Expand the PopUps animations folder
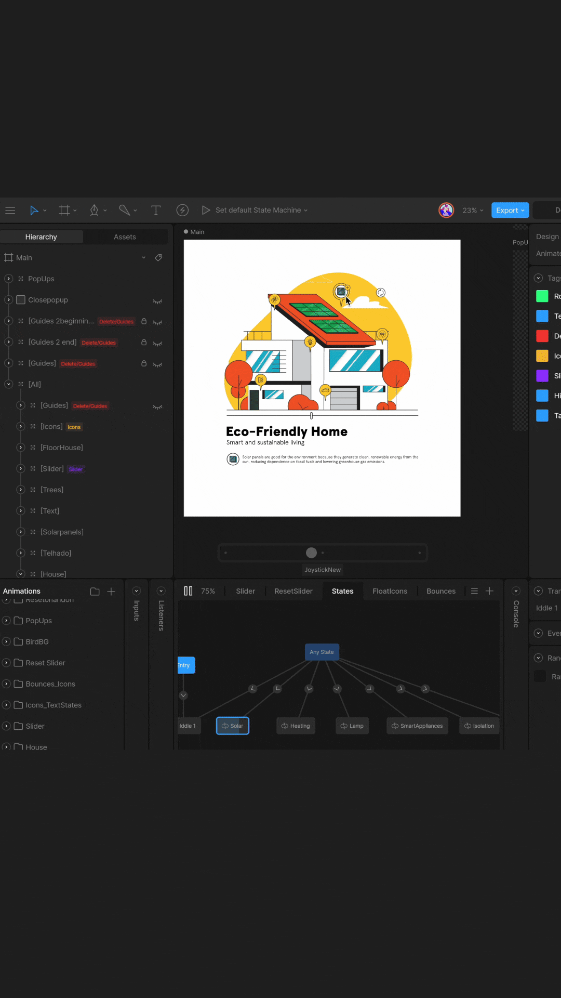 coord(7,621)
